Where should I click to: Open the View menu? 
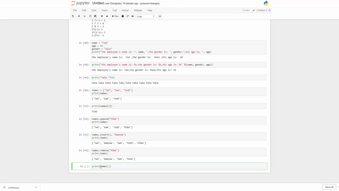tap(94, 10)
